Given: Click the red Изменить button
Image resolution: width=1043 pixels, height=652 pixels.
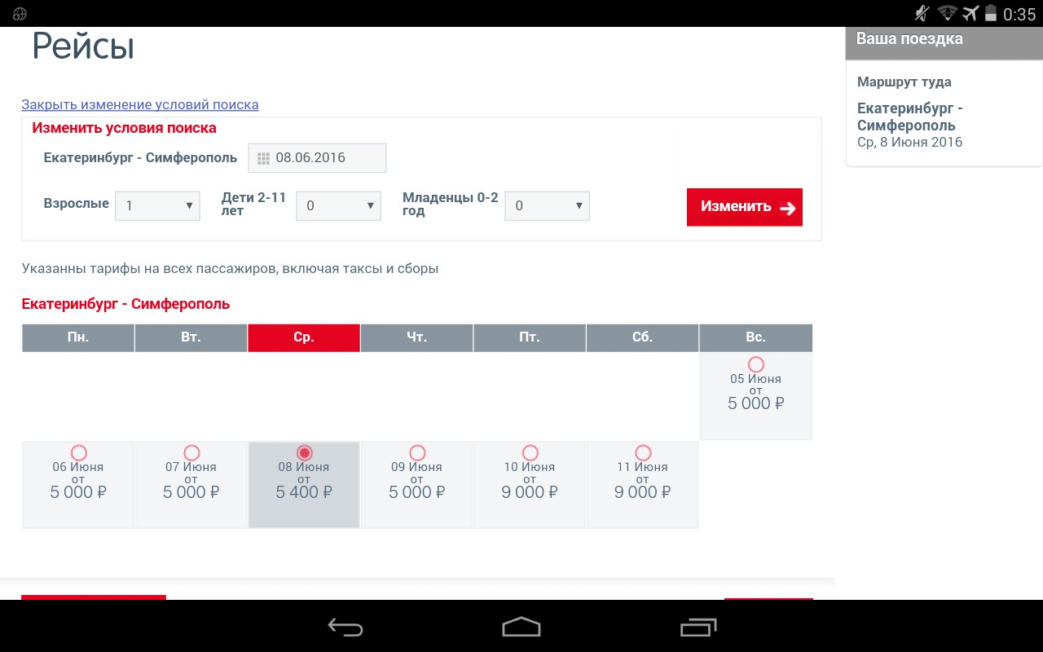Looking at the screenshot, I should tap(745, 207).
